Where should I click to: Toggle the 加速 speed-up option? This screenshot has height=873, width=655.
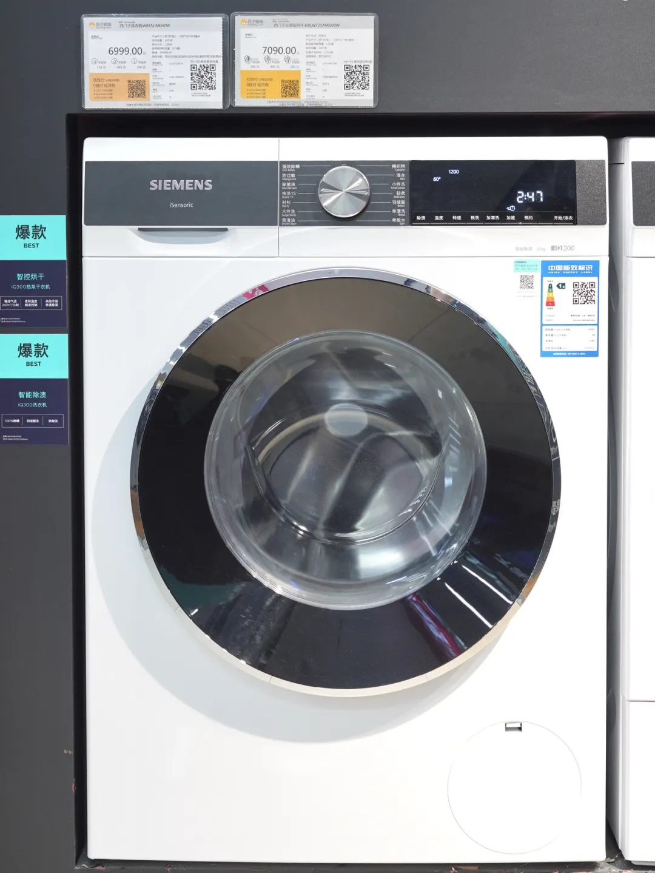click(511, 218)
